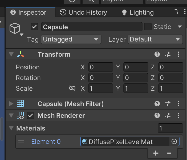This screenshot has height=160, width=187.
Task: Open Mesh Filter presets icon
Action: pos(168,104)
